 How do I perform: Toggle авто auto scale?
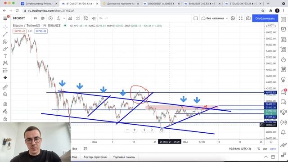pos(273,149)
